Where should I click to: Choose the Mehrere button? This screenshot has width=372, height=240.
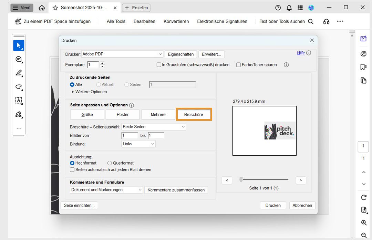click(158, 115)
